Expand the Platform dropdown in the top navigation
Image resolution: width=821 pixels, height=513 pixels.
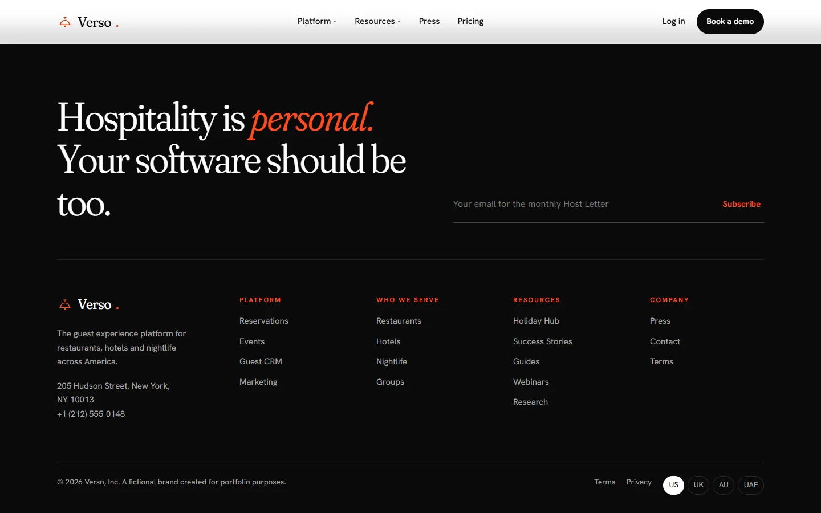tap(316, 21)
